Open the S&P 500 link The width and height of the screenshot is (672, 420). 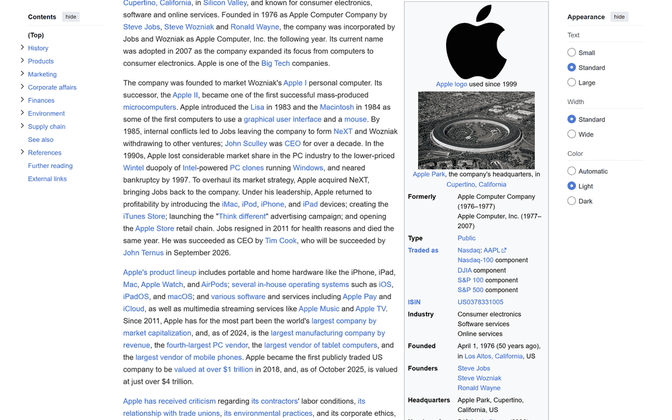470,290
